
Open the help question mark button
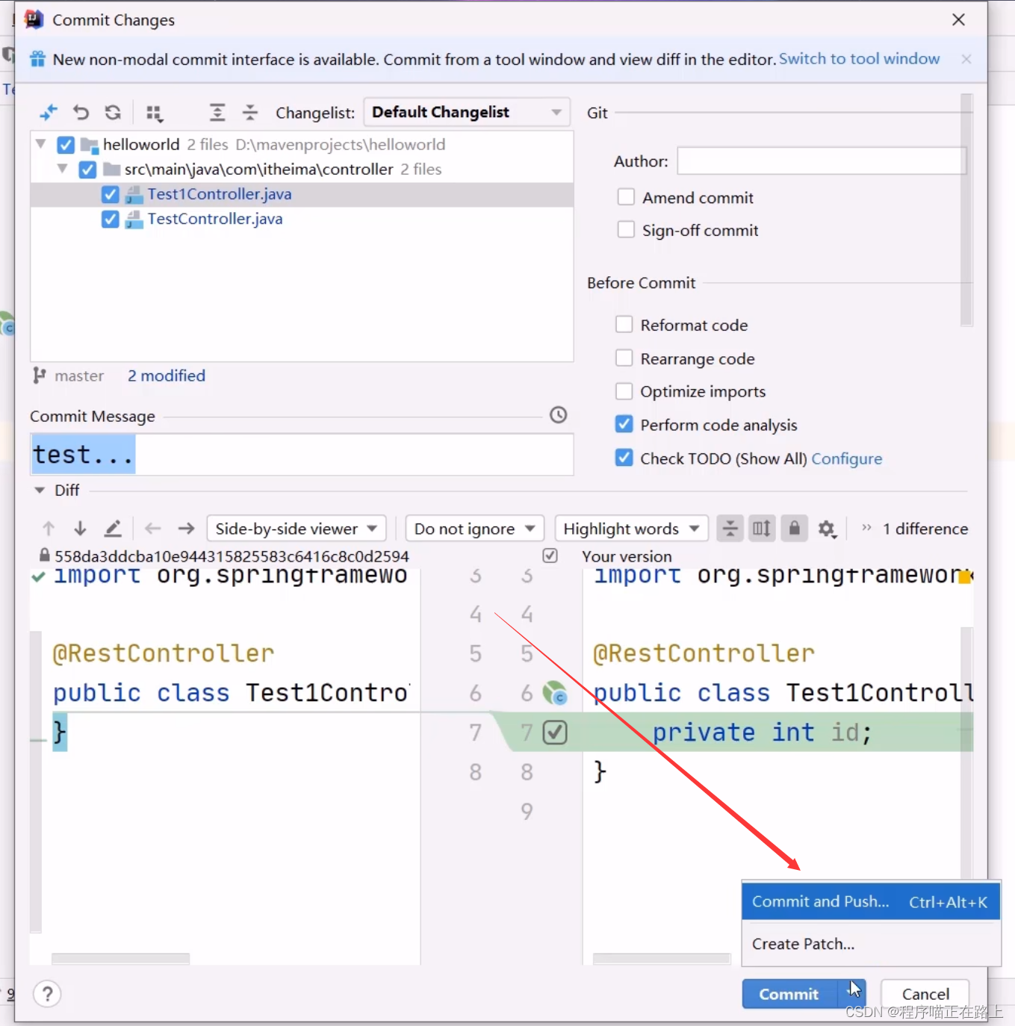point(47,994)
